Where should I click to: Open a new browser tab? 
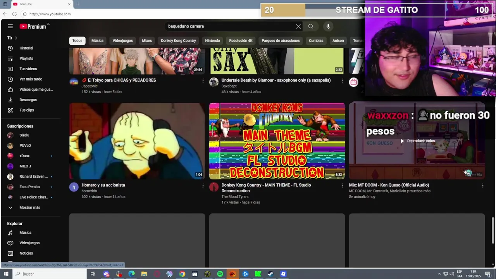[78, 4]
